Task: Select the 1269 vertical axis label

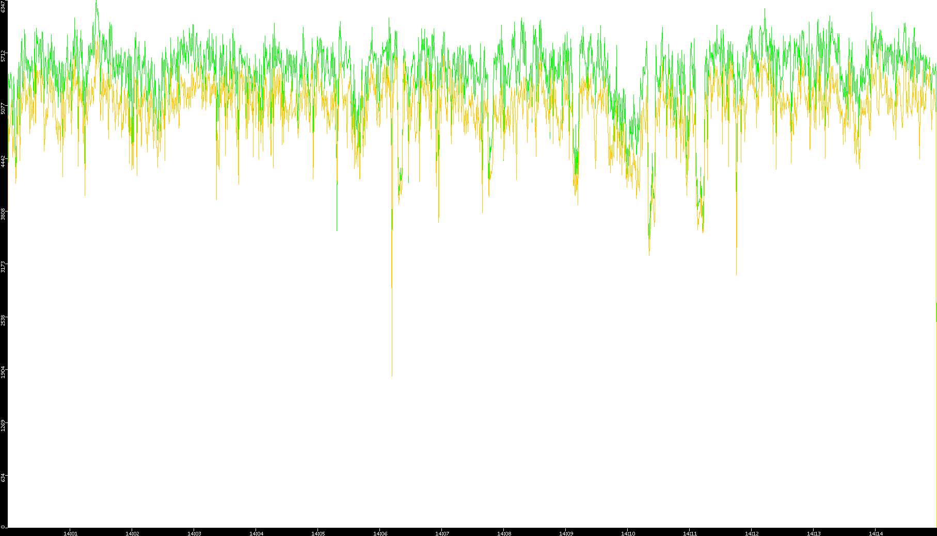Action: (4, 425)
